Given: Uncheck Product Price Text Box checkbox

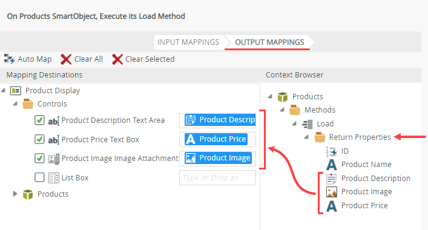Looking at the screenshot, I should coord(39,139).
